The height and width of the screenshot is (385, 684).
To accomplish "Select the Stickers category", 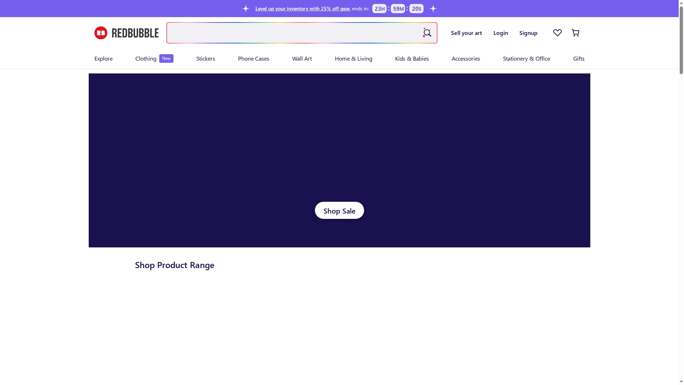I will coord(206,58).
